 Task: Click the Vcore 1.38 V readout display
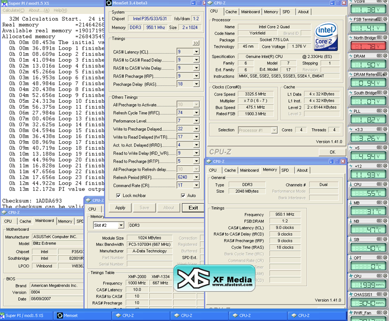click(x=368, y=10)
